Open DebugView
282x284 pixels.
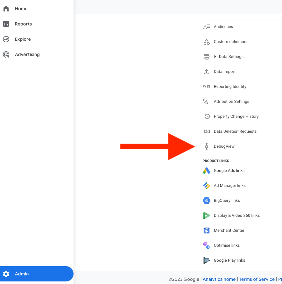(224, 146)
